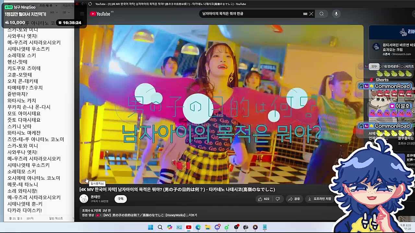
Task: Like the video with 622 likes
Action: [264, 199]
